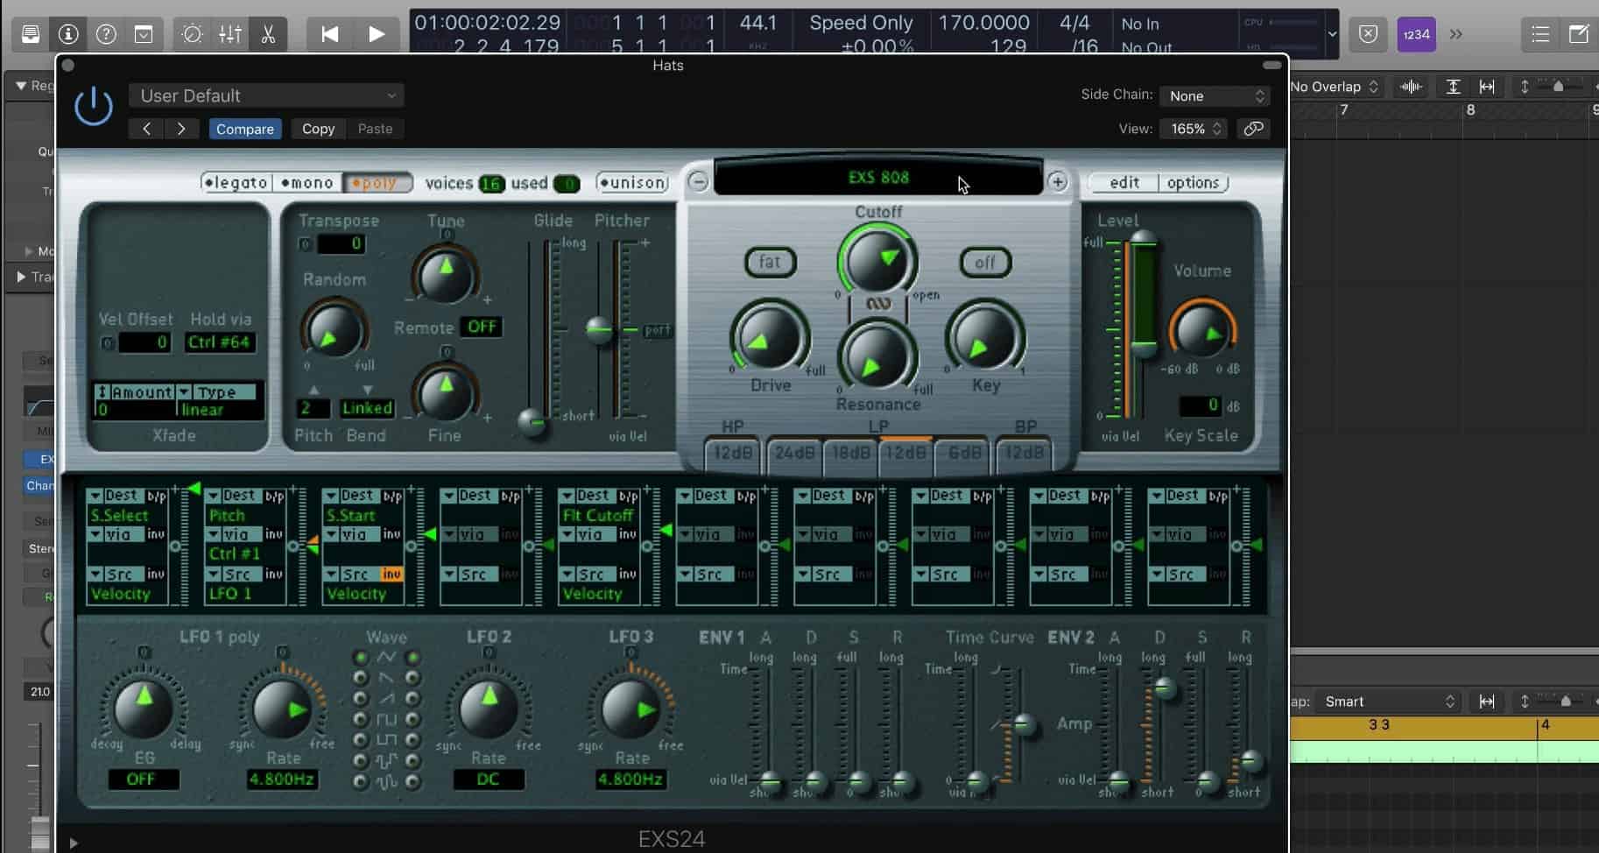Toggle unison mode
This screenshot has height=853, width=1599.
(632, 182)
